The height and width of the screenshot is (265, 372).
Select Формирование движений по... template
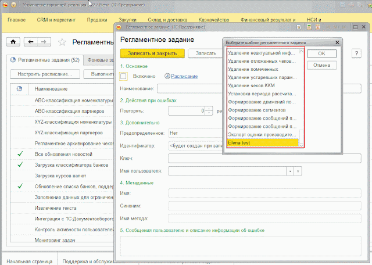click(263, 102)
